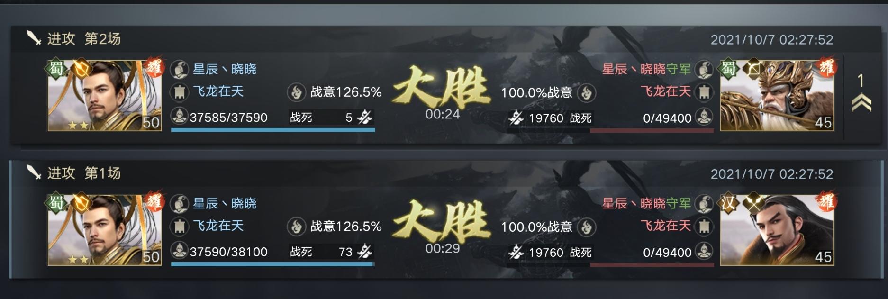This screenshot has width=888, height=299.
Task: Click the battle-spirit flame icon beside 战意126.5% in round 2
Action: point(296,92)
